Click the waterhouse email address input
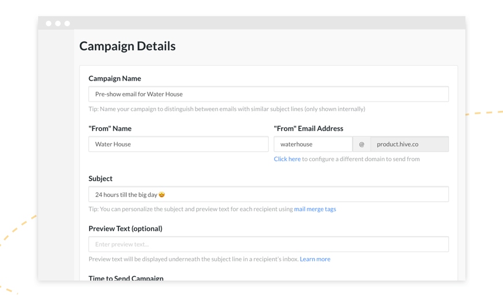Image resolution: width=503 pixels, height=295 pixels. tap(313, 144)
